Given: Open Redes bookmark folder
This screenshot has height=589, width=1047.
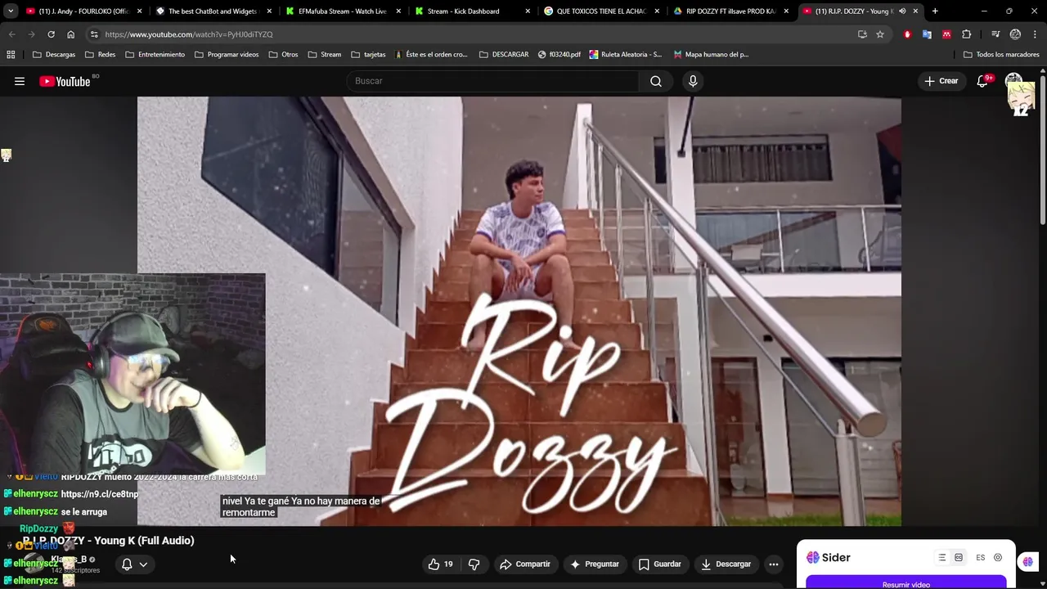Looking at the screenshot, I should point(100,55).
